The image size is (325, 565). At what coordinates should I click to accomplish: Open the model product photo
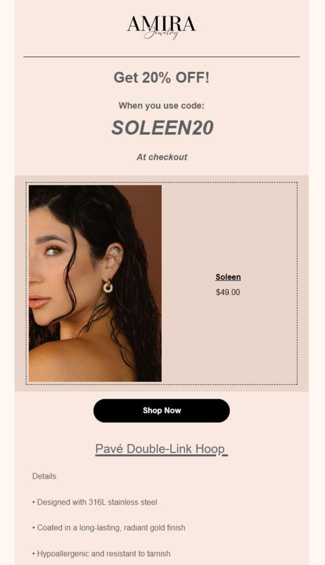click(95, 283)
